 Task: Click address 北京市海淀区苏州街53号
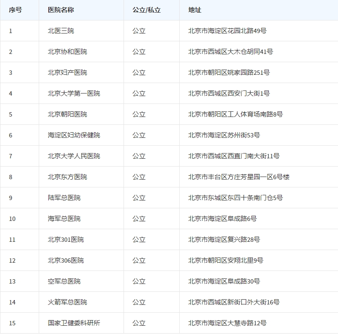point(224,135)
